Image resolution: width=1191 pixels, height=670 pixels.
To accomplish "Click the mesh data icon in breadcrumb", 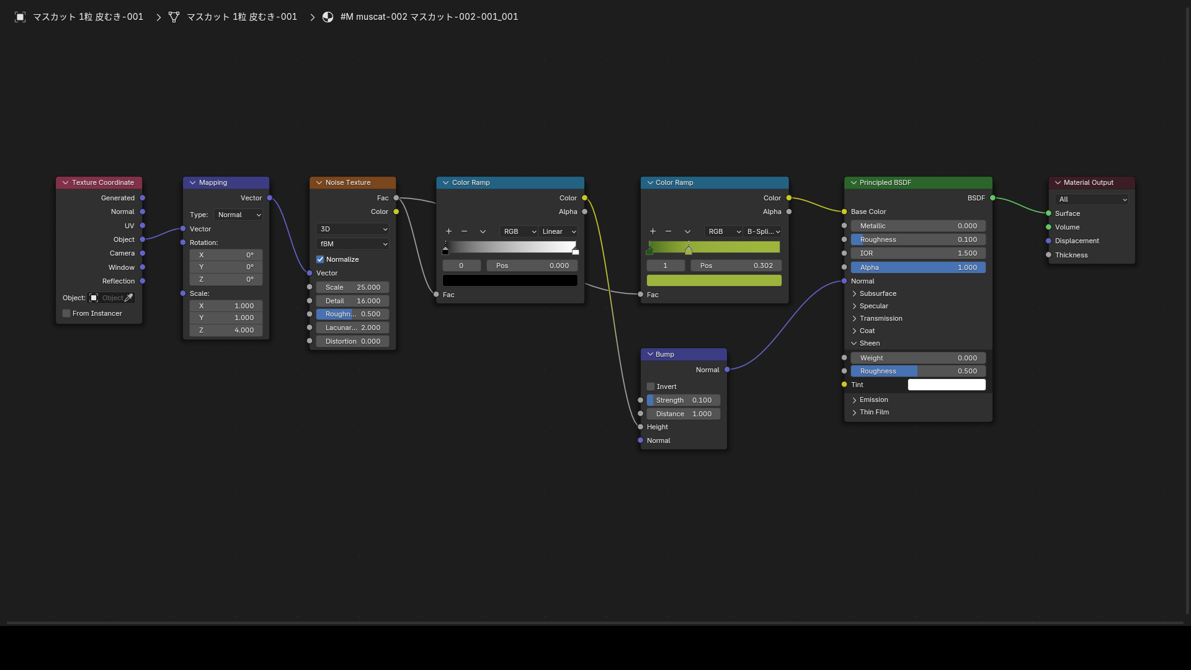I will click(x=174, y=17).
